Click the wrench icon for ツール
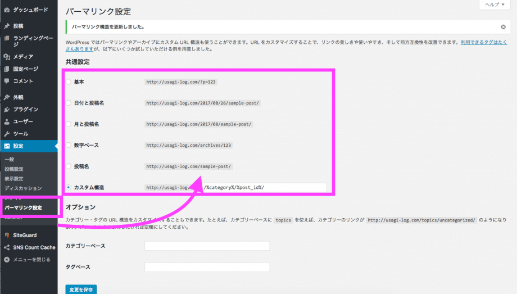 tap(6, 134)
